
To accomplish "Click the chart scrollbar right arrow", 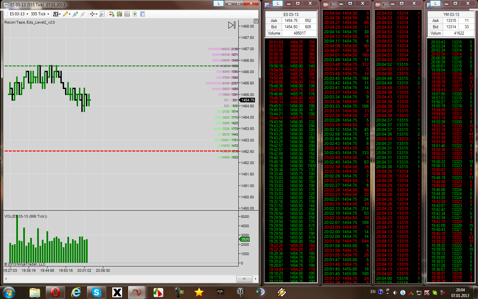I will 256,279.
